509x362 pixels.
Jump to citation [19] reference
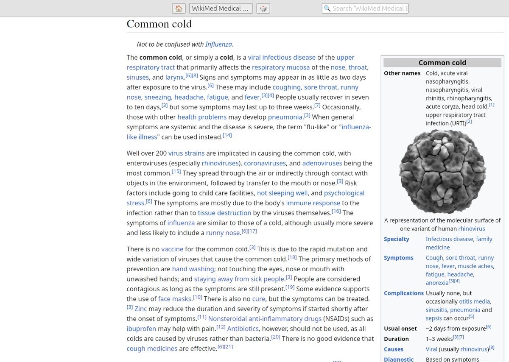click(x=290, y=287)
